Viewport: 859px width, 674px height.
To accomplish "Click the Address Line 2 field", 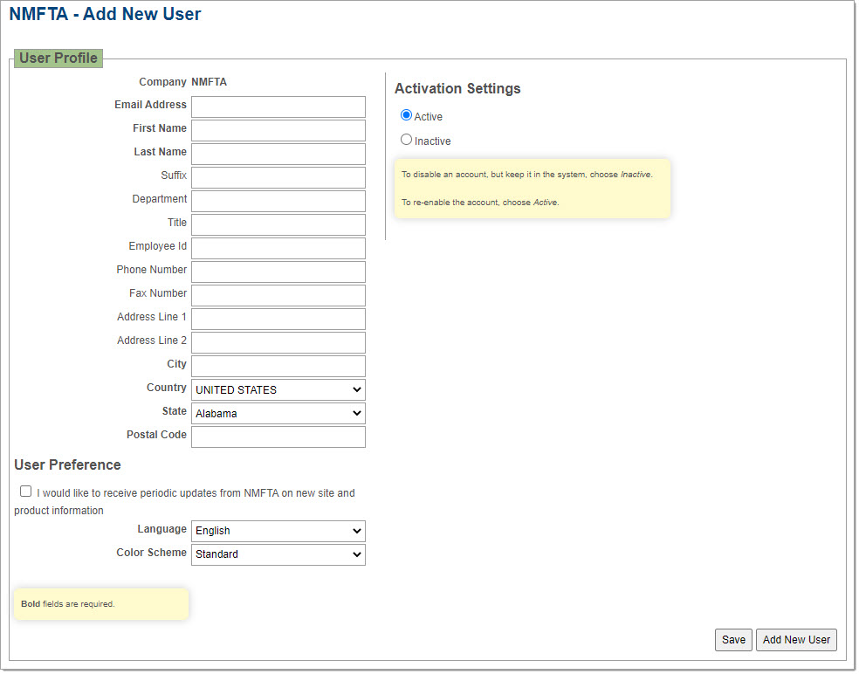I will click(x=278, y=343).
